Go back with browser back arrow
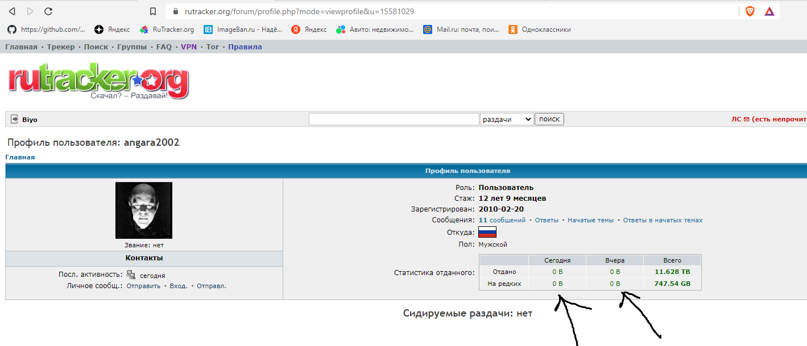The width and height of the screenshot is (807, 346). [13, 11]
